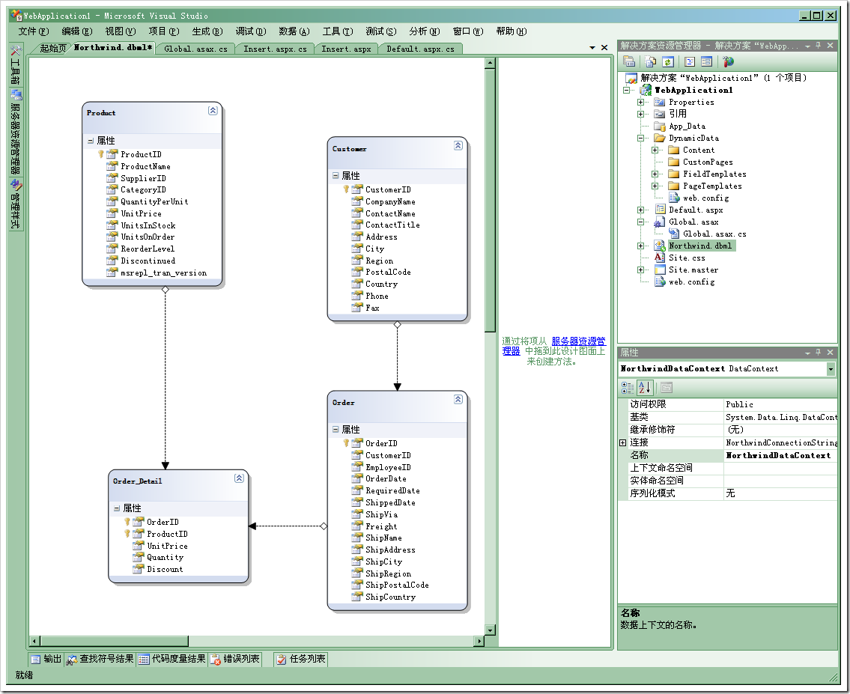Click View Code icon in Solution Explorer toolbar
This screenshot has height=694, width=850.
point(690,61)
